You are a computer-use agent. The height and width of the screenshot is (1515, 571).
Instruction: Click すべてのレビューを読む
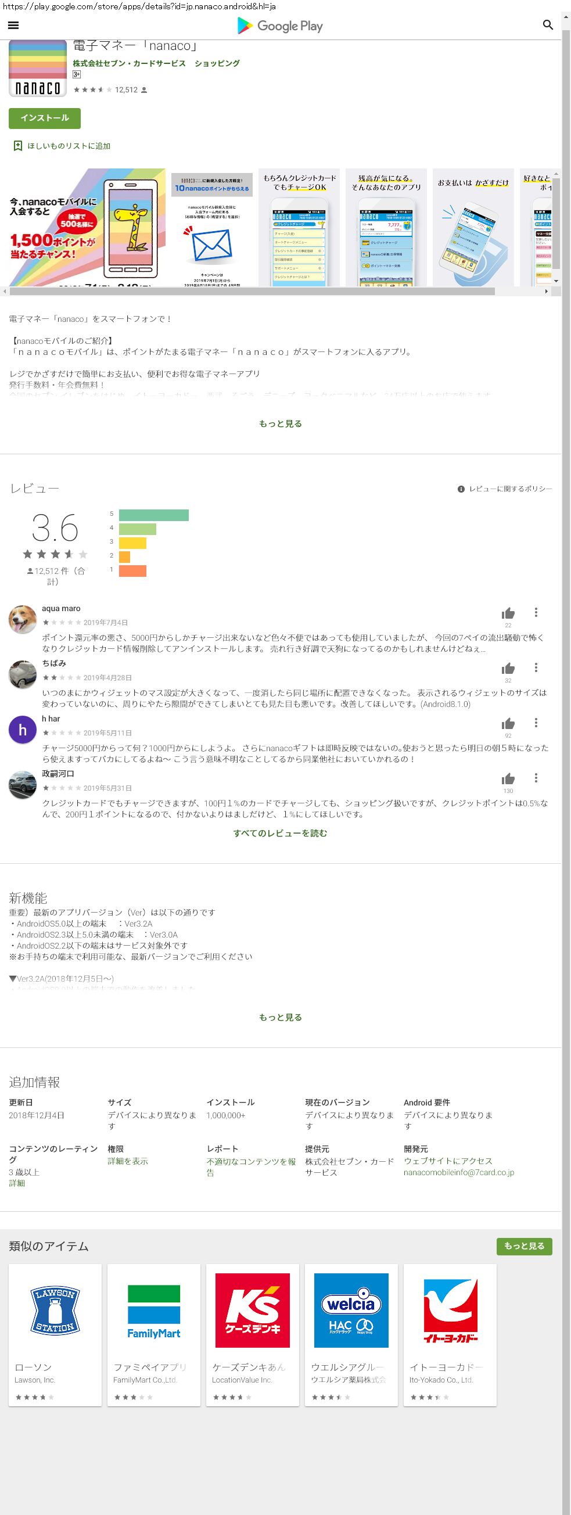pyautogui.click(x=281, y=834)
